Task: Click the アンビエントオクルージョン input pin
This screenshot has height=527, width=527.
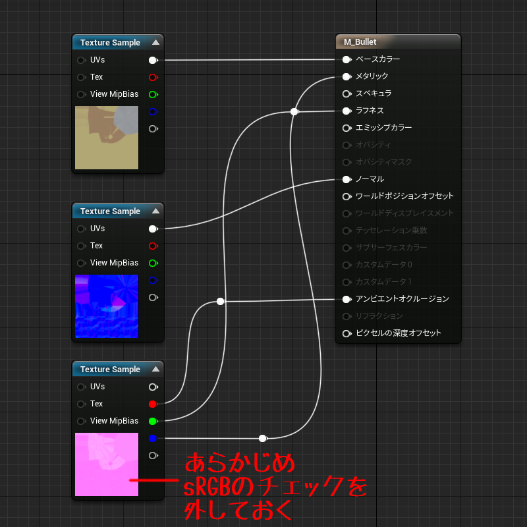Action: coord(347,298)
